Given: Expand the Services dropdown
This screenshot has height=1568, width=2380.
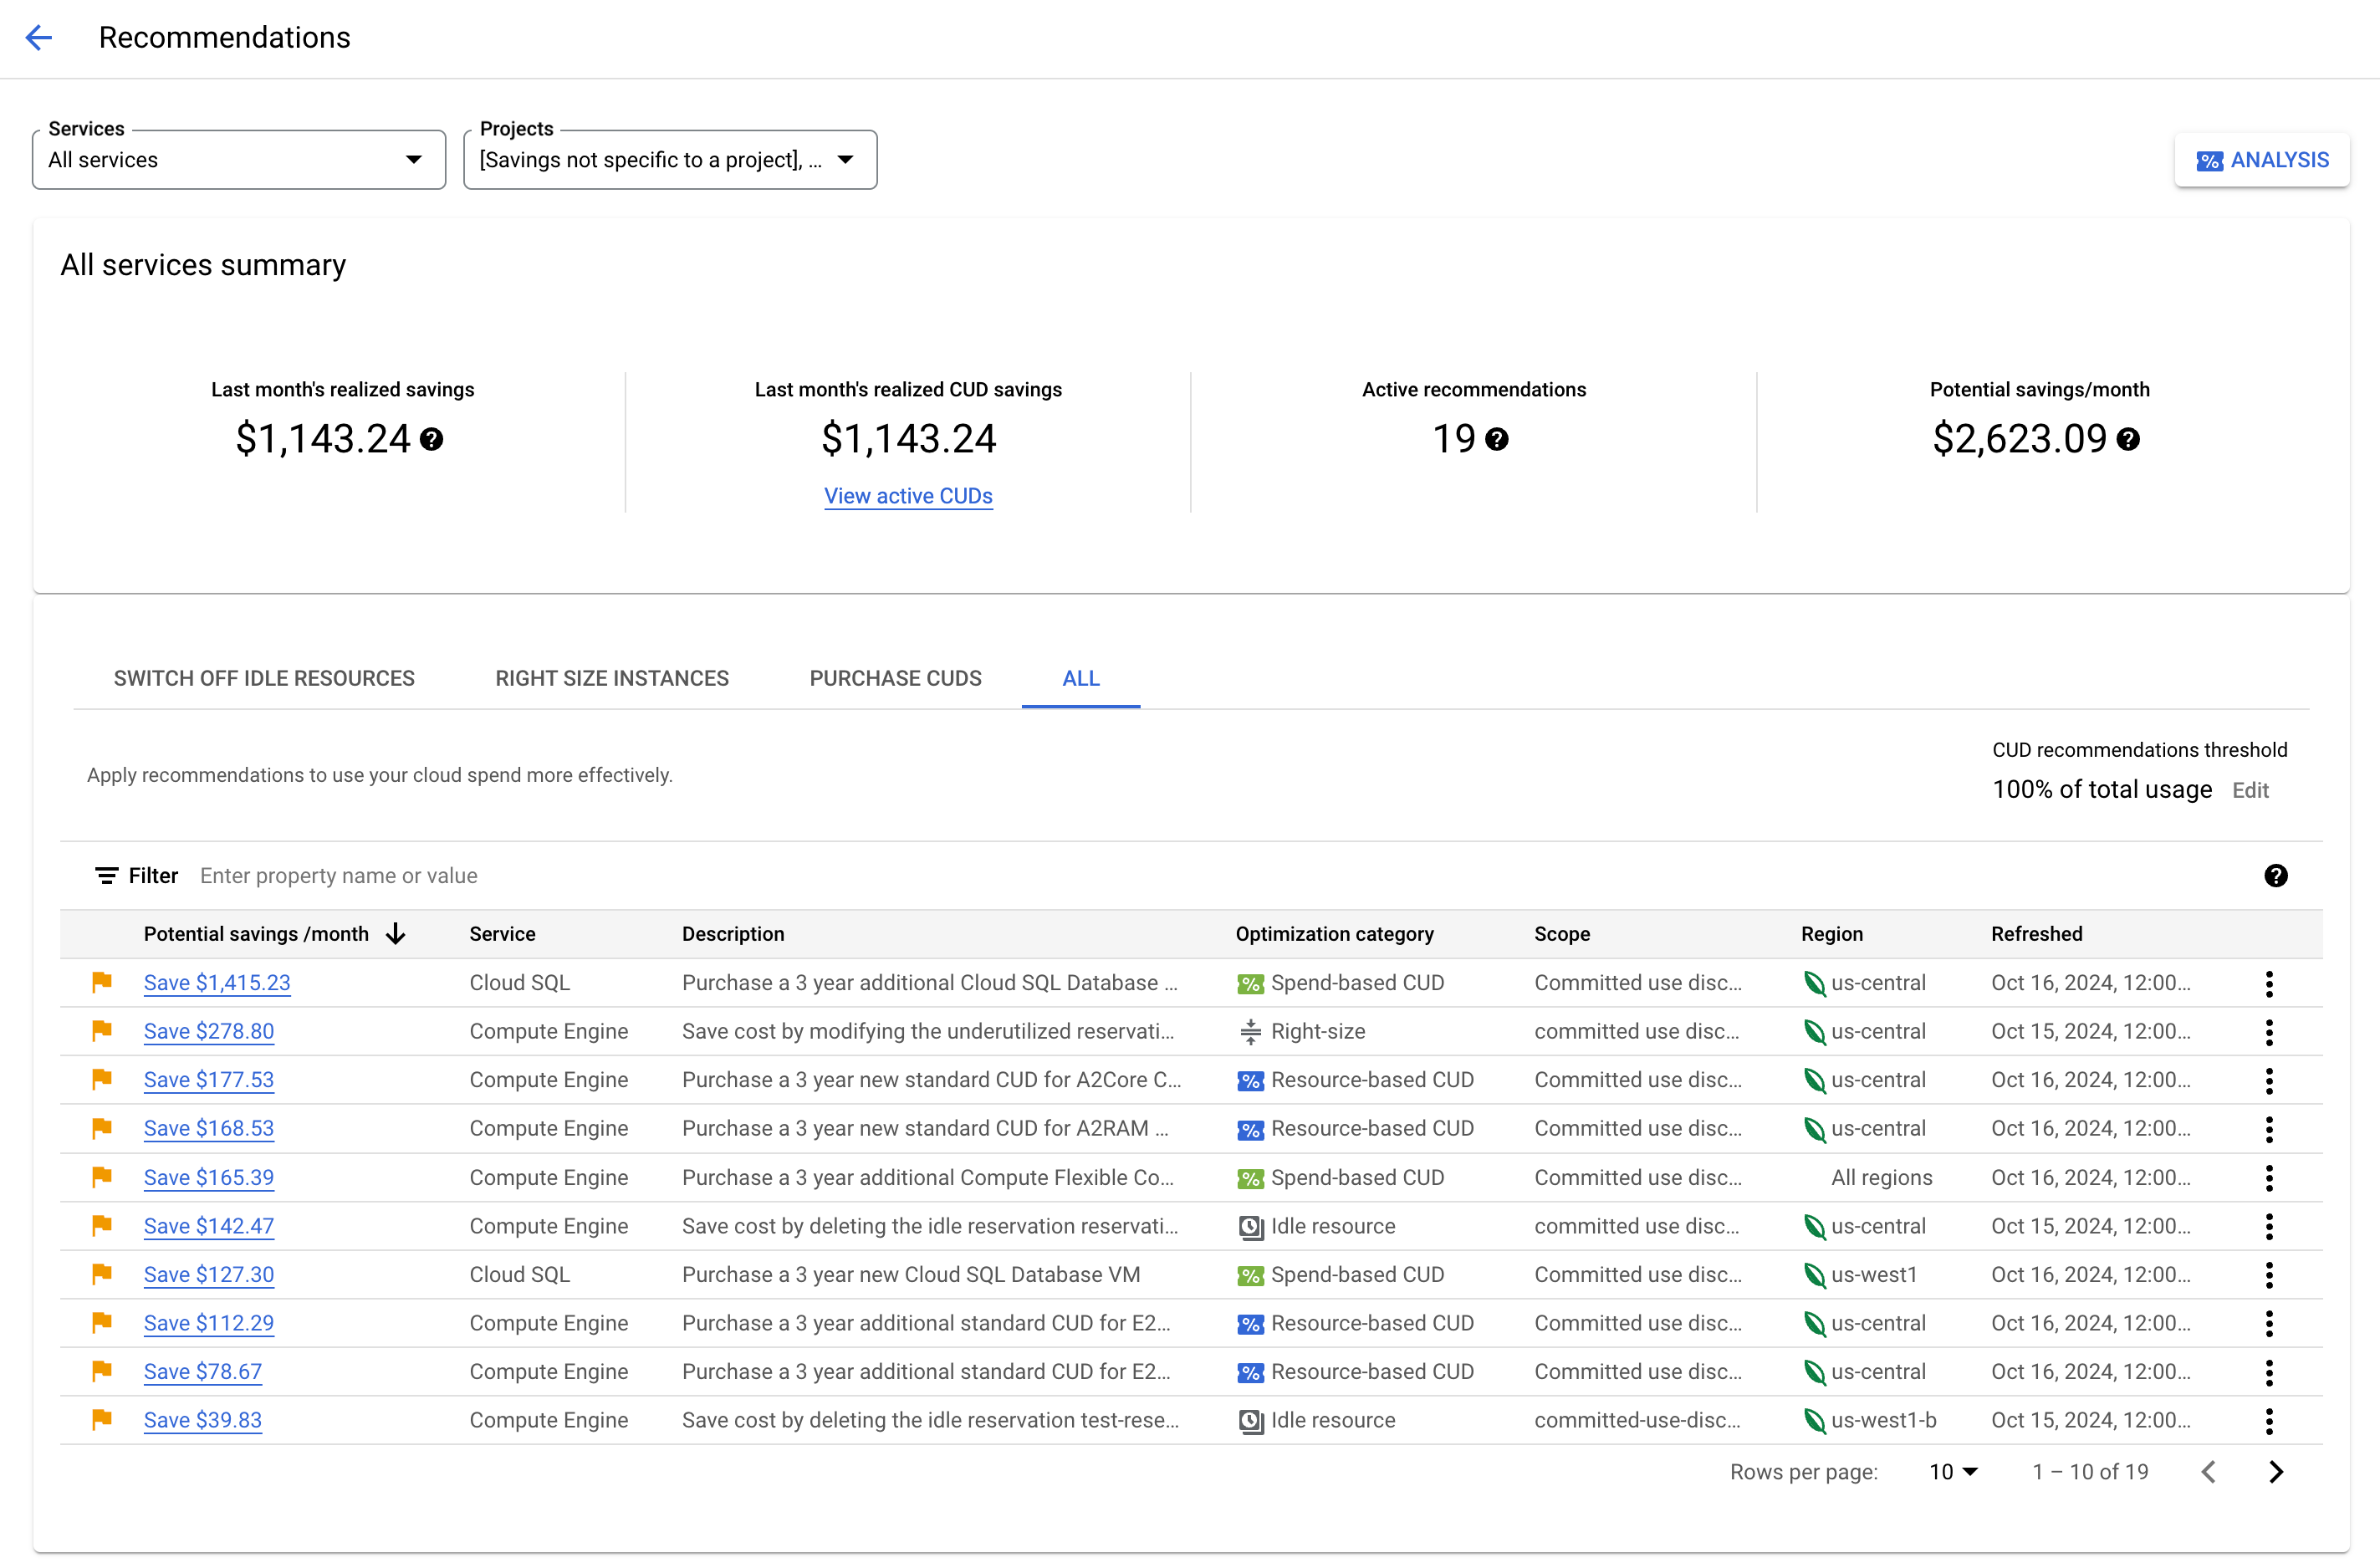Looking at the screenshot, I should (237, 159).
